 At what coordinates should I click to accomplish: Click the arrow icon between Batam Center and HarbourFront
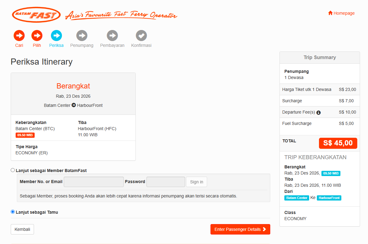point(74,105)
